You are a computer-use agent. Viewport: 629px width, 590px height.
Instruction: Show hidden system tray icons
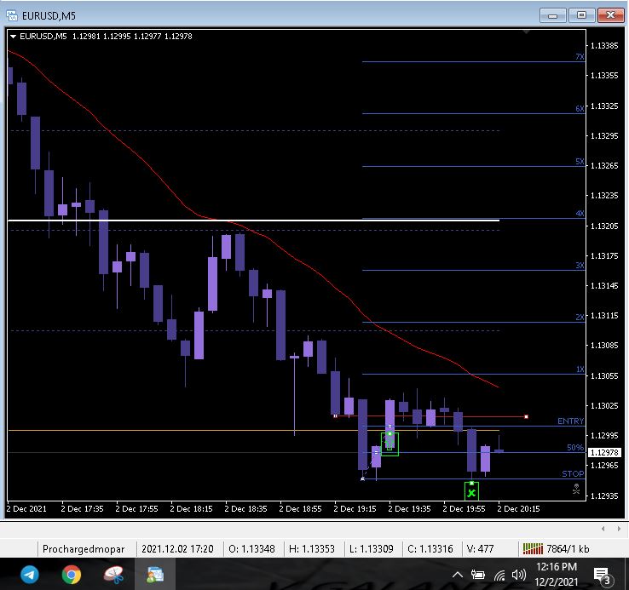[458, 576]
